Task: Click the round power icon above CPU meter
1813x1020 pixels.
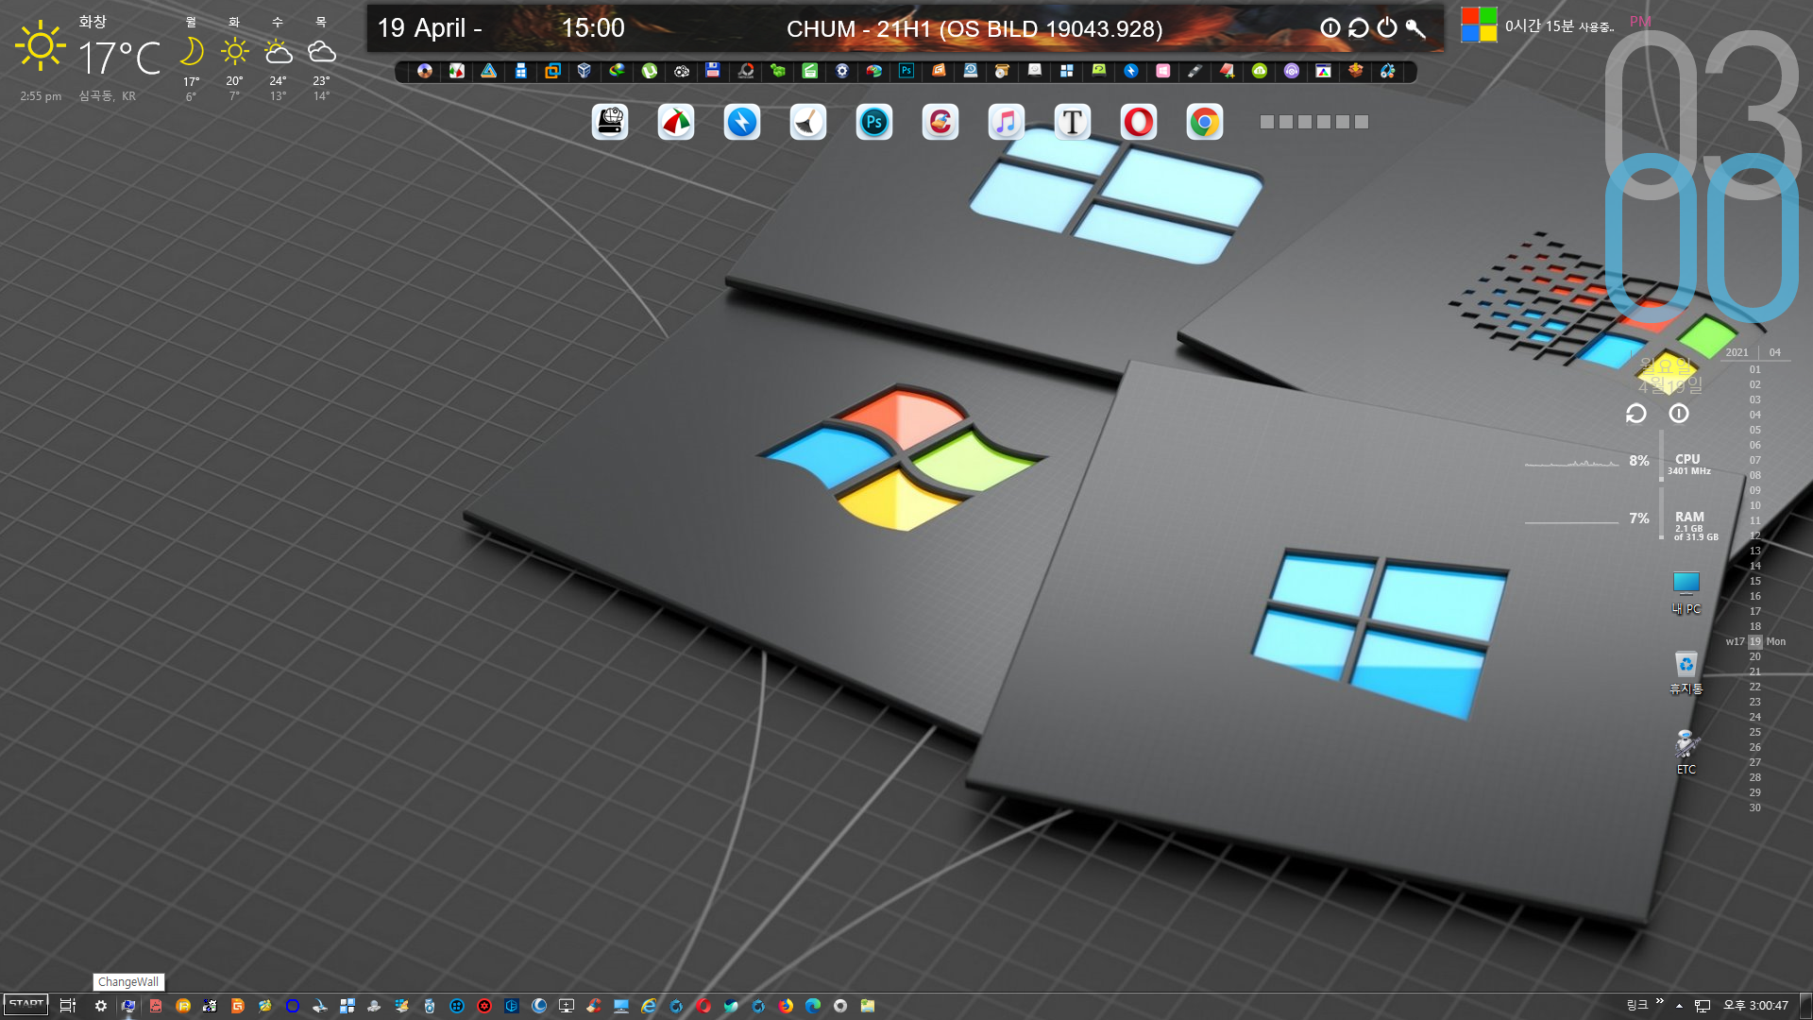Action: click(x=1679, y=414)
